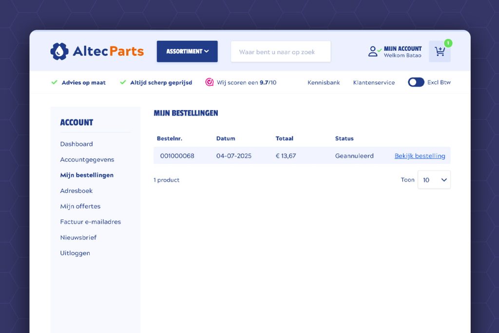The image size is (499, 333).
Task: Click the green cart item count badge
Action: [448, 43]
